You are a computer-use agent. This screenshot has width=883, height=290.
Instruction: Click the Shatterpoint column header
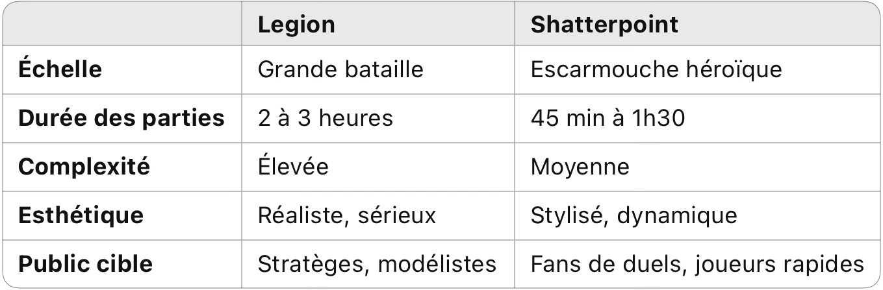604,25
